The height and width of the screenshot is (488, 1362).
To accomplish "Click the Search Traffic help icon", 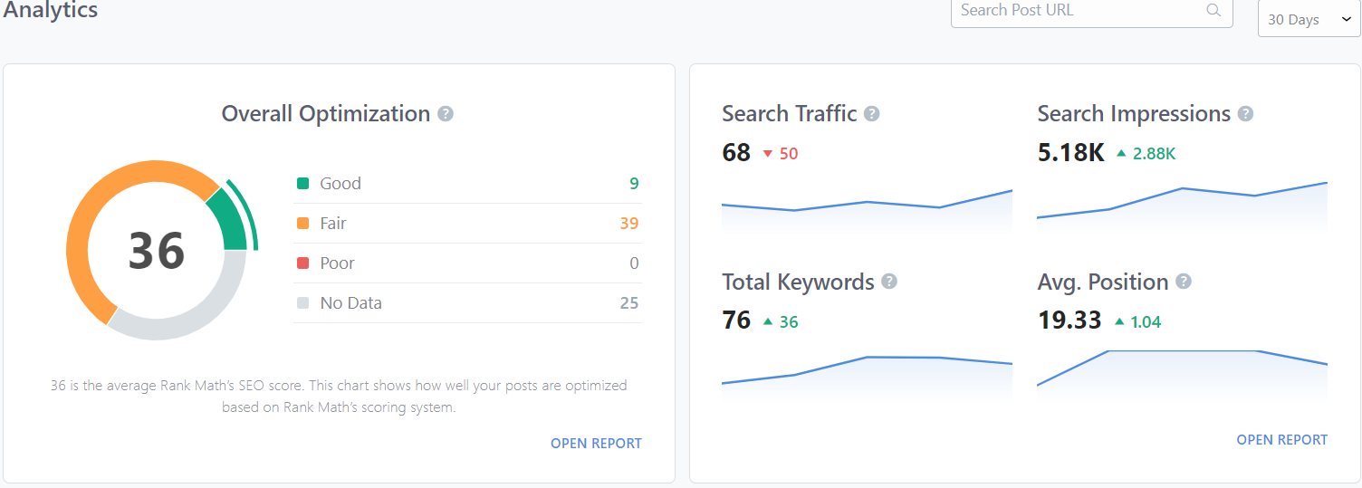I will 871,114.
